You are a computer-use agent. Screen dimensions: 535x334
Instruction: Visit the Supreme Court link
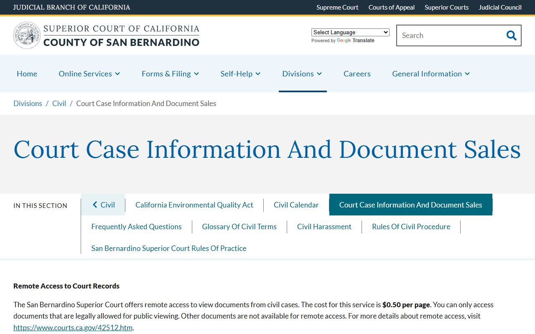[337, 7]
